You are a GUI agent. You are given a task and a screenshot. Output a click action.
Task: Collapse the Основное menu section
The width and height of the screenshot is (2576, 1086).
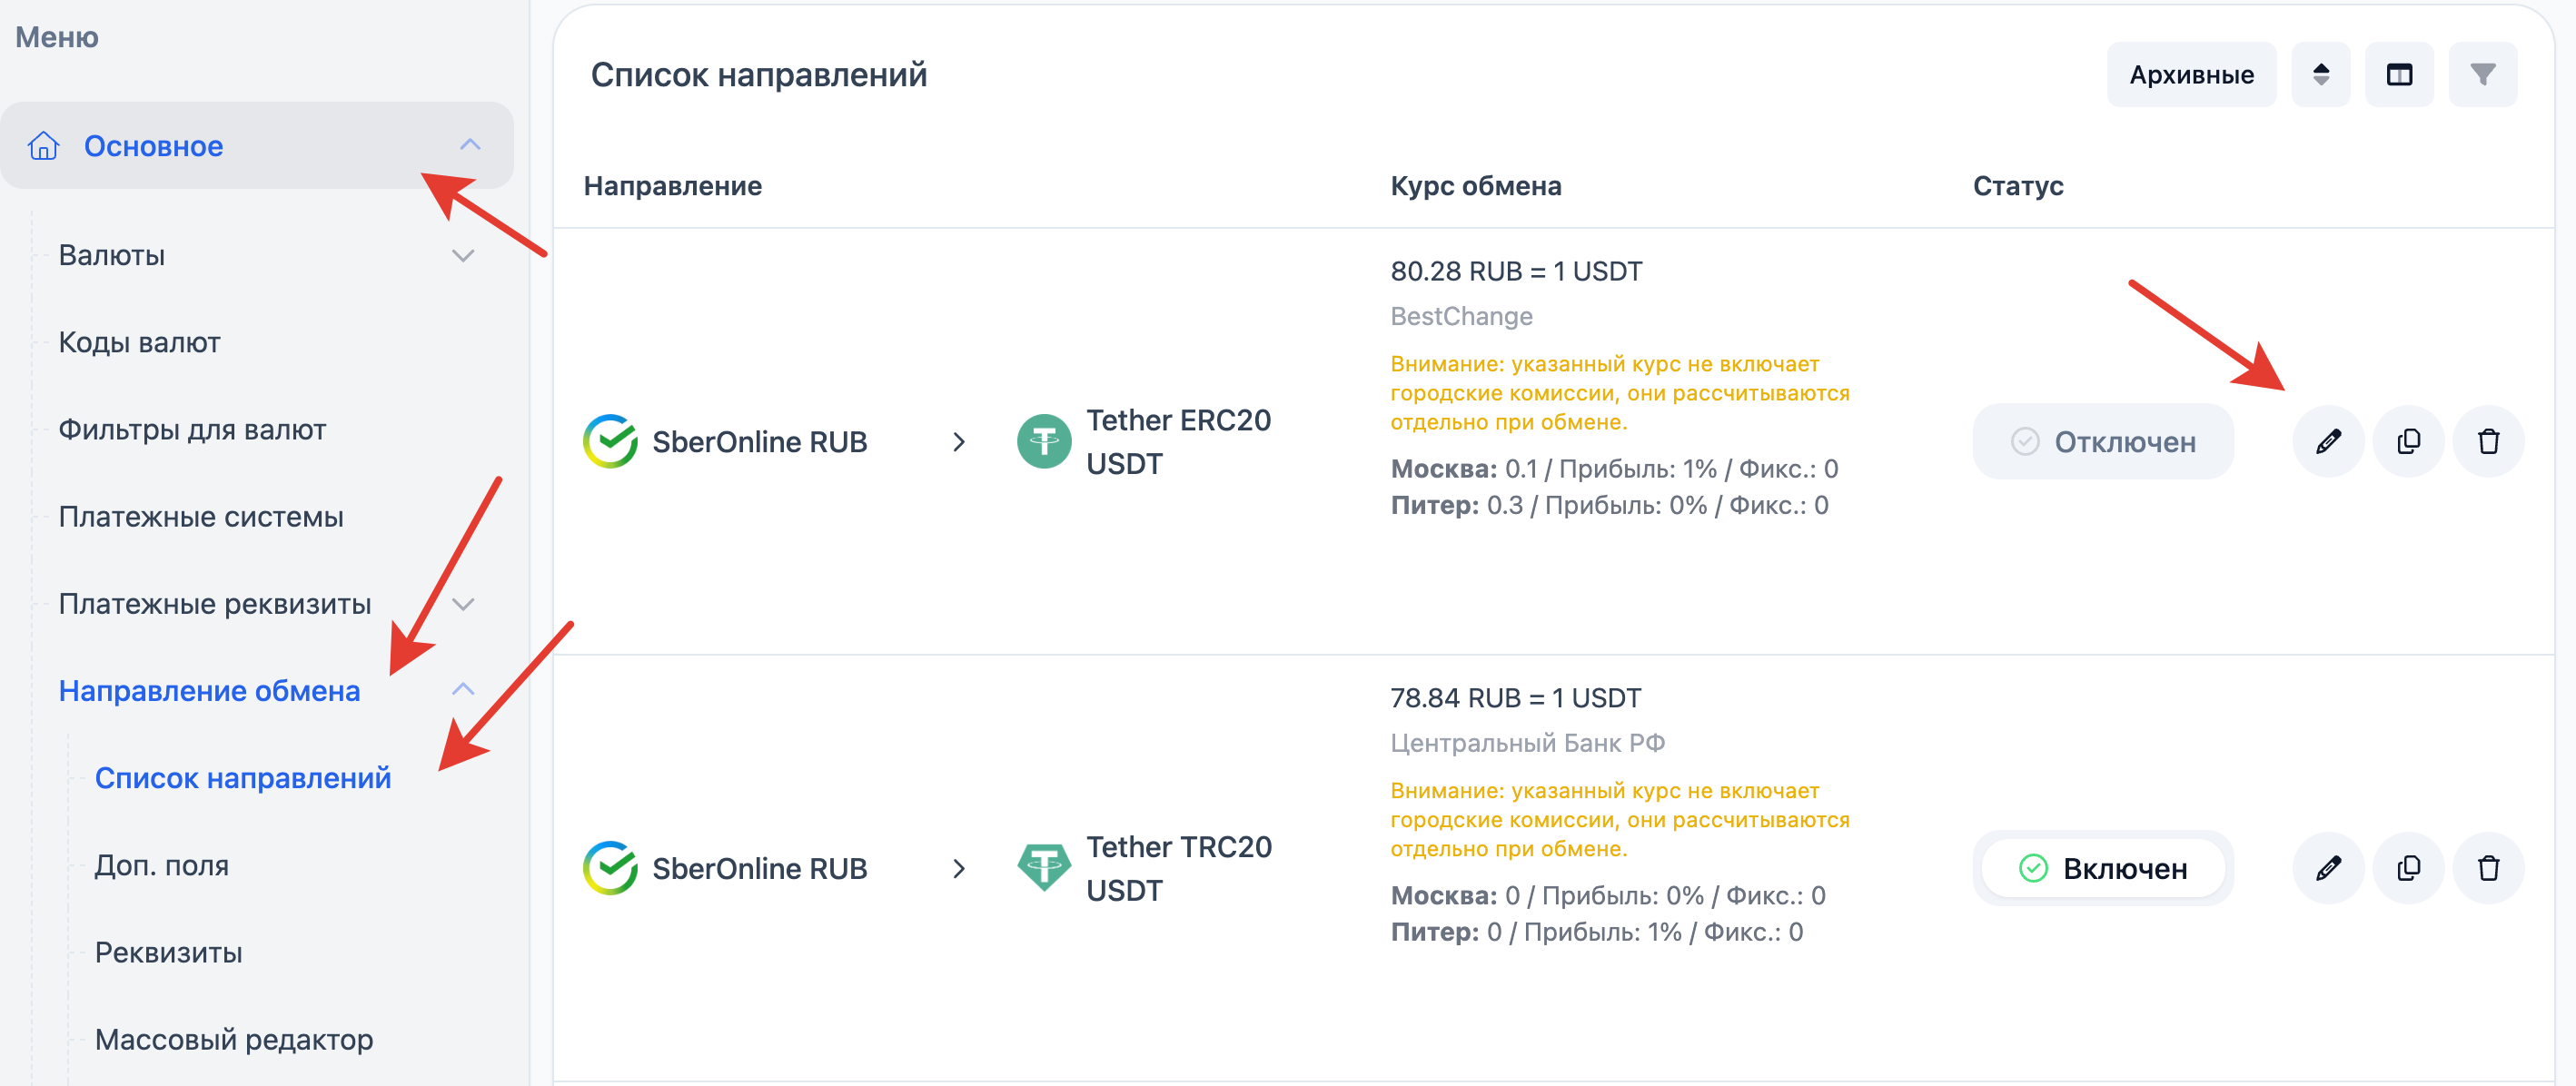point(469,145)
